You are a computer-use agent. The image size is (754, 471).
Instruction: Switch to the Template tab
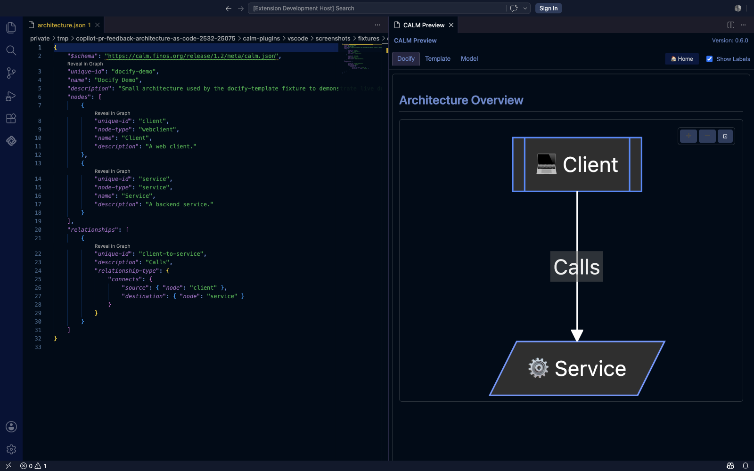coord(438,59)
